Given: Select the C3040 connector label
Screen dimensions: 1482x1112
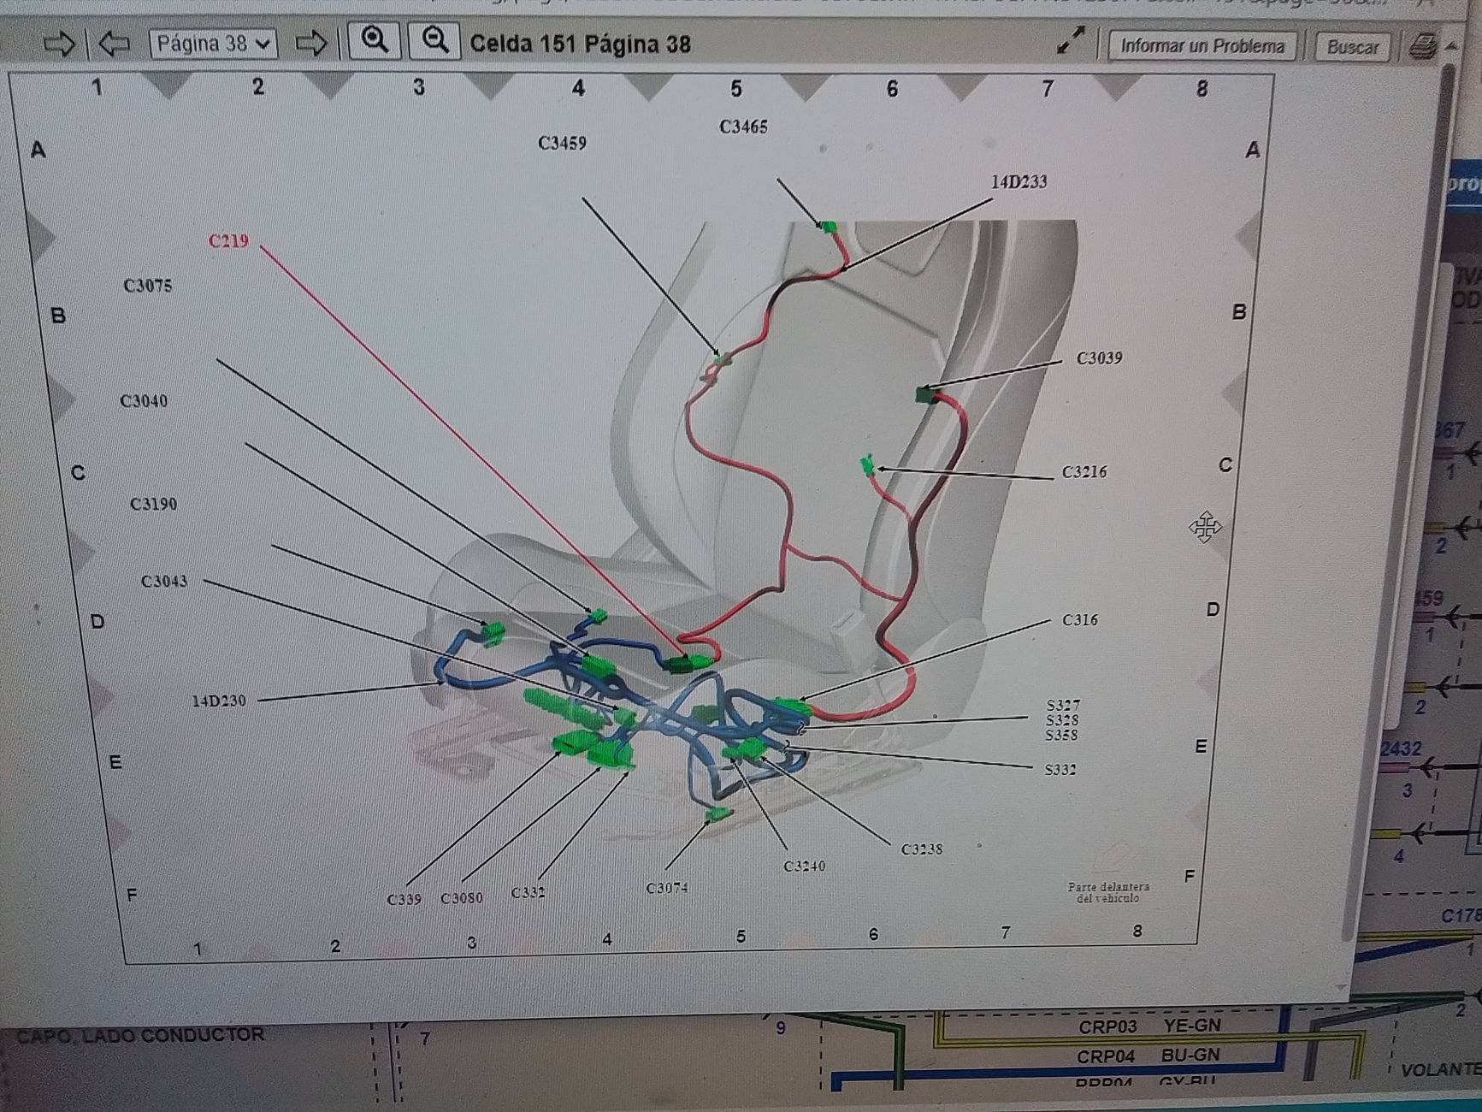Looking at the screenshot, I should click(144, 401).
